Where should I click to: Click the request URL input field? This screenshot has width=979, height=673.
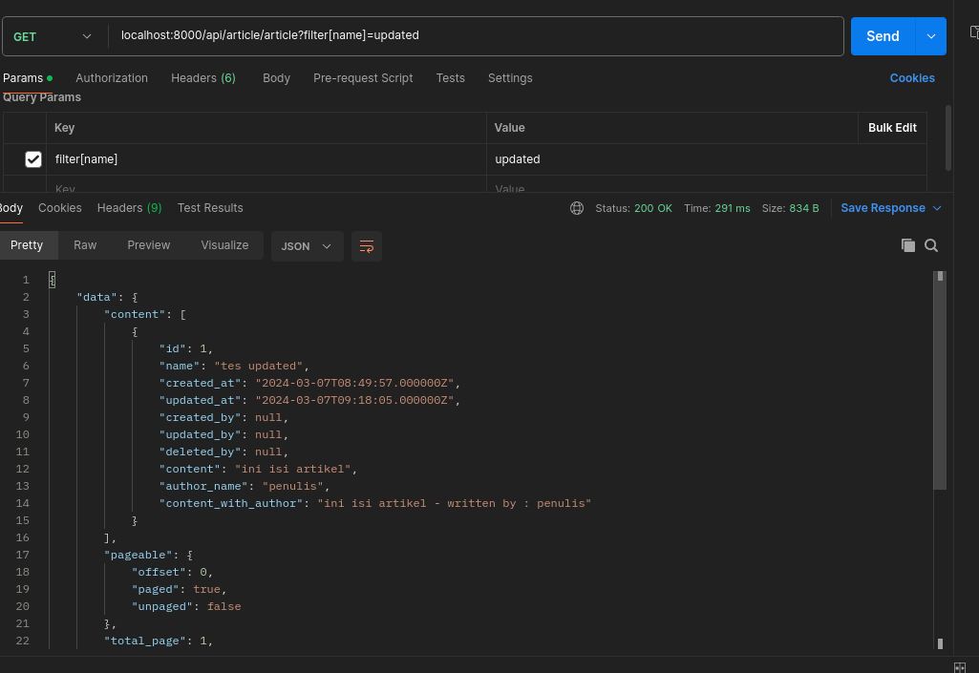478,36
